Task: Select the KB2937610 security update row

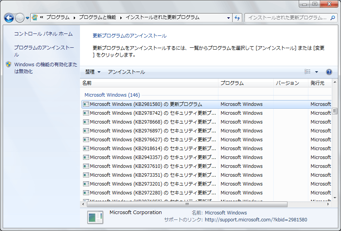Action: click(206, 166)
